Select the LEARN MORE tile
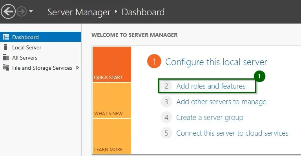The width and height of the screenshot is (301, 156). 112,136
